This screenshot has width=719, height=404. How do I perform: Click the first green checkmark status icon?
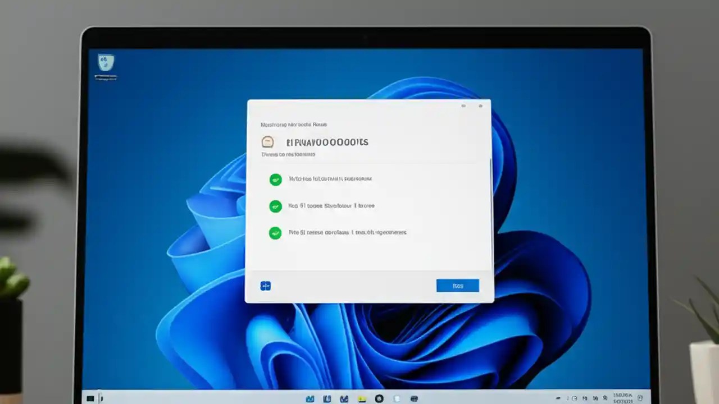(275, 179)
